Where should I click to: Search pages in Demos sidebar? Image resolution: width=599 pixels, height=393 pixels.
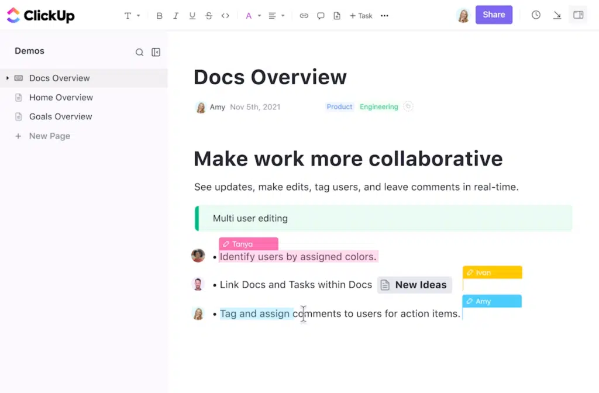(x=139, y=52)
